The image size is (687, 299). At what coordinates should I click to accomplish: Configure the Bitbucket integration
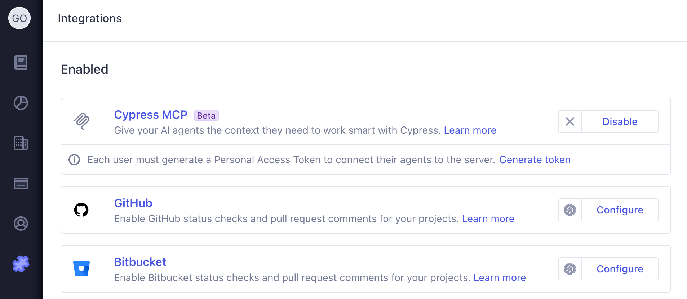(620, 269)
